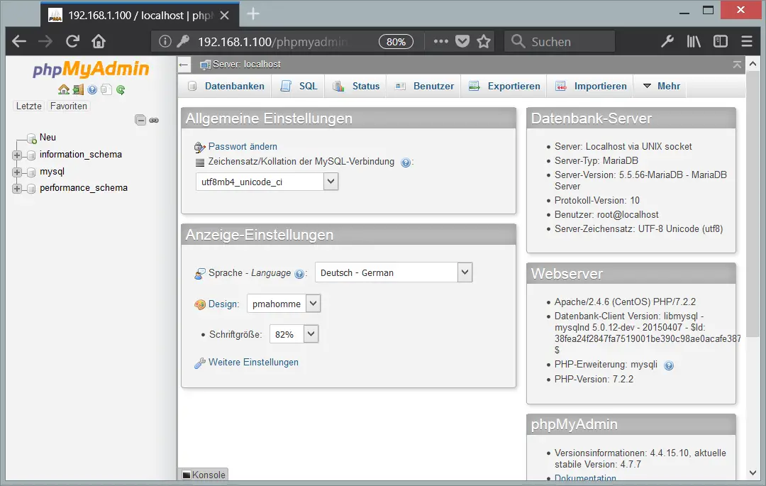Click the key icon in address bar
Viewport: 766px width, 486px height.
pos(183,42)
